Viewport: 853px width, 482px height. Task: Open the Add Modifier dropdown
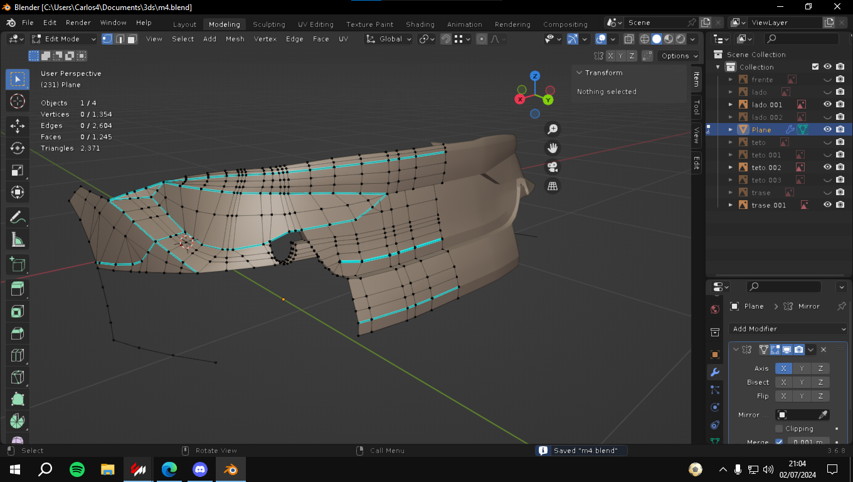point(788,329)
